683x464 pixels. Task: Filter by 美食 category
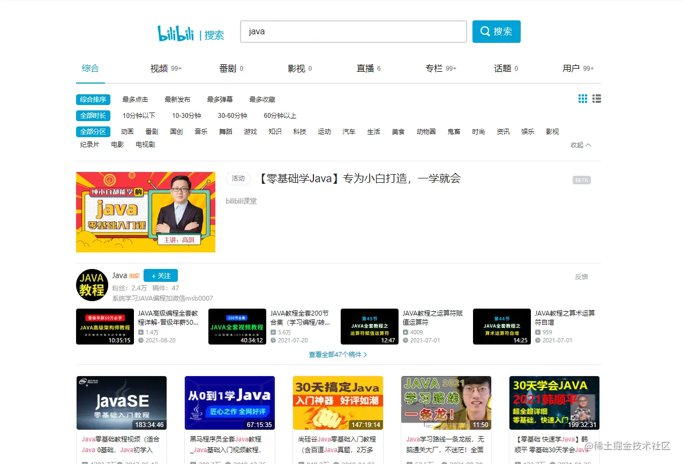coord(398,132)
